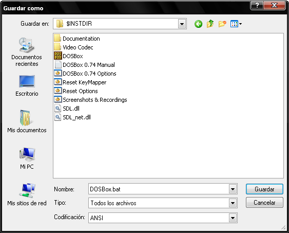Click the 'Screenshots & Recordings' file name
The height and width of the screenshot is (233, 289).
coord(95,100)
